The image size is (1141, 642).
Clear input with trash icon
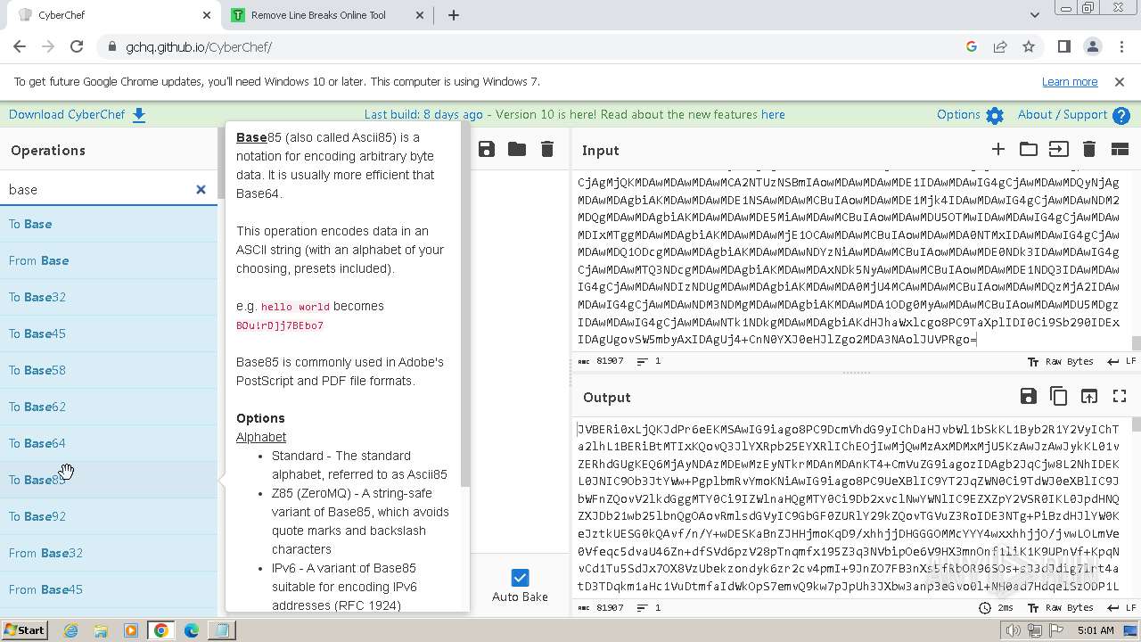[x=1089, y=149]
